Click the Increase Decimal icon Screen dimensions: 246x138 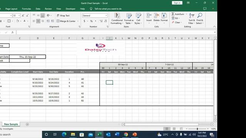tap(101, 21)
